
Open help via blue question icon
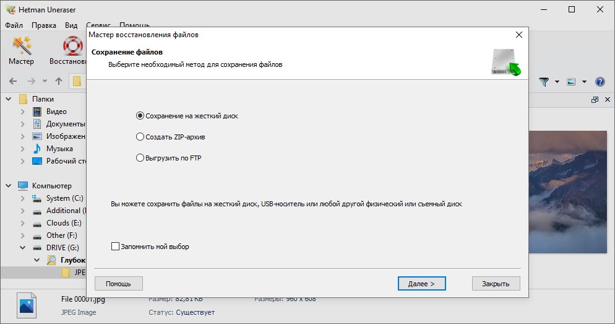click(x=600, y=82)
